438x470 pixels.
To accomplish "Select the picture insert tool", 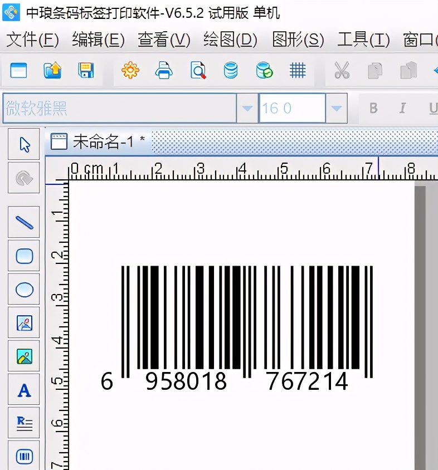I will coord(24,356).
